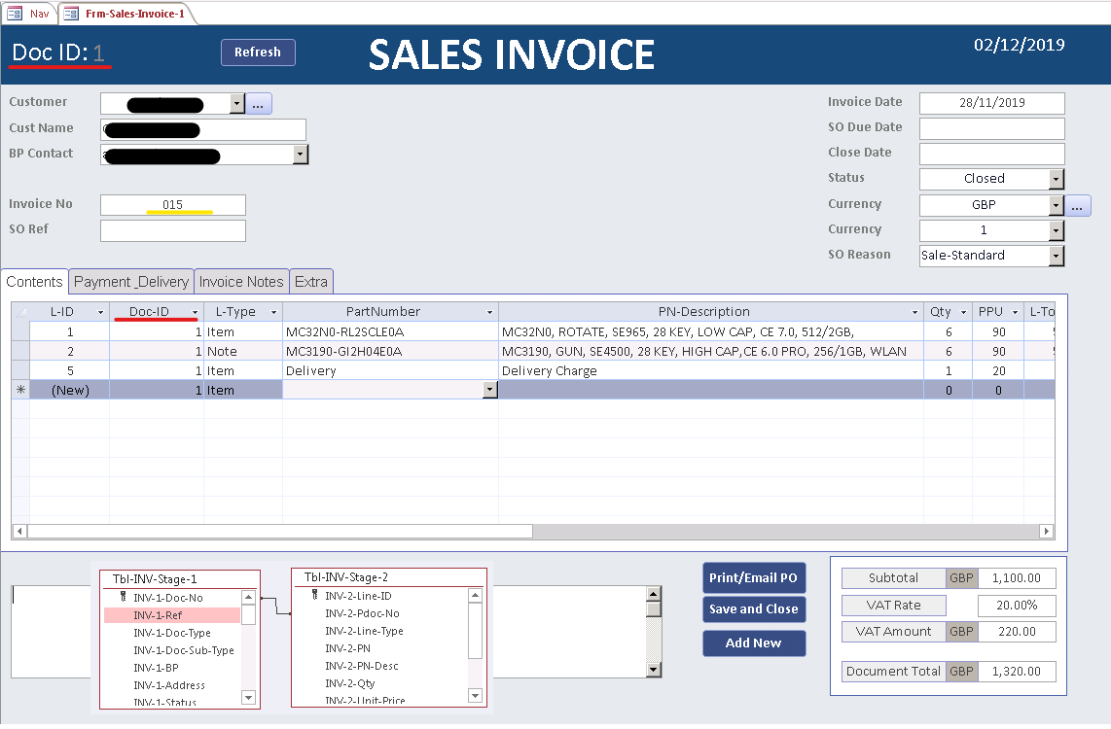Click the ellipsis button beside Currency GBP
The height and width of the screenshot is (729, 1111).
pos(1077,206)
